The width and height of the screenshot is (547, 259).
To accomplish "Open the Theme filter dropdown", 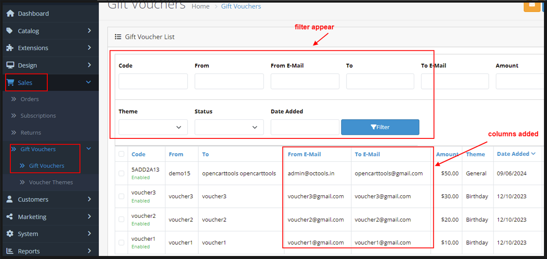I will 153,127.
